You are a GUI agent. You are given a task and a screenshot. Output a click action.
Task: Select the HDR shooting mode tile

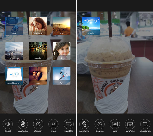61,26
